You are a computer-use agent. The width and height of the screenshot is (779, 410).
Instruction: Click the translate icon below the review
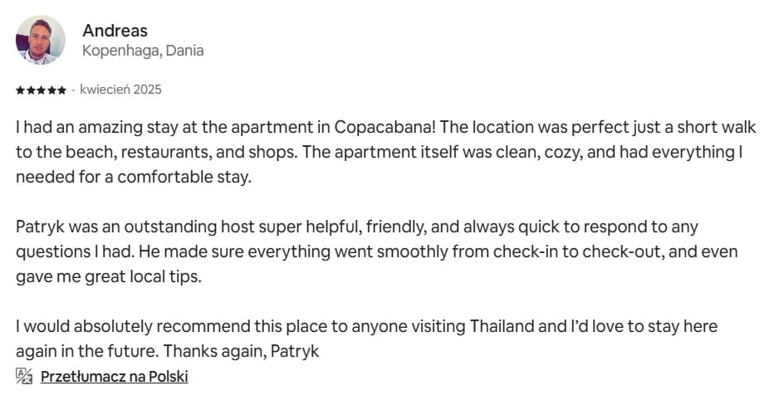pyautogui.click(x=23, y=376)
